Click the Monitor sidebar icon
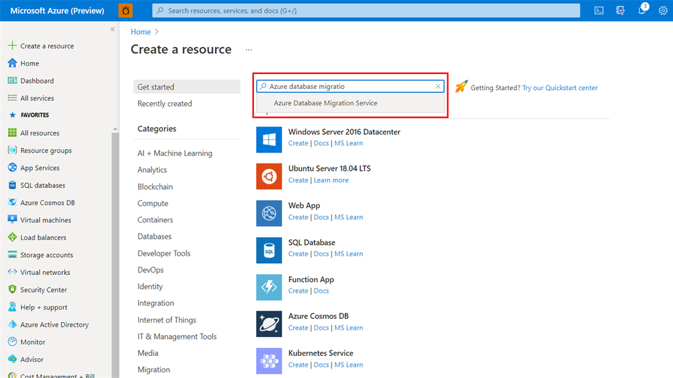Image resolution: width=673 pixels, height=378 pixels. pyautogui.click(x=12, y=342)
